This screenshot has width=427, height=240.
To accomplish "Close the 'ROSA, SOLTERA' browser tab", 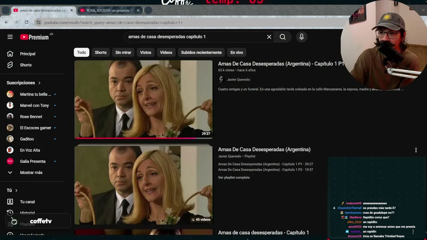I will pos(138,10).
